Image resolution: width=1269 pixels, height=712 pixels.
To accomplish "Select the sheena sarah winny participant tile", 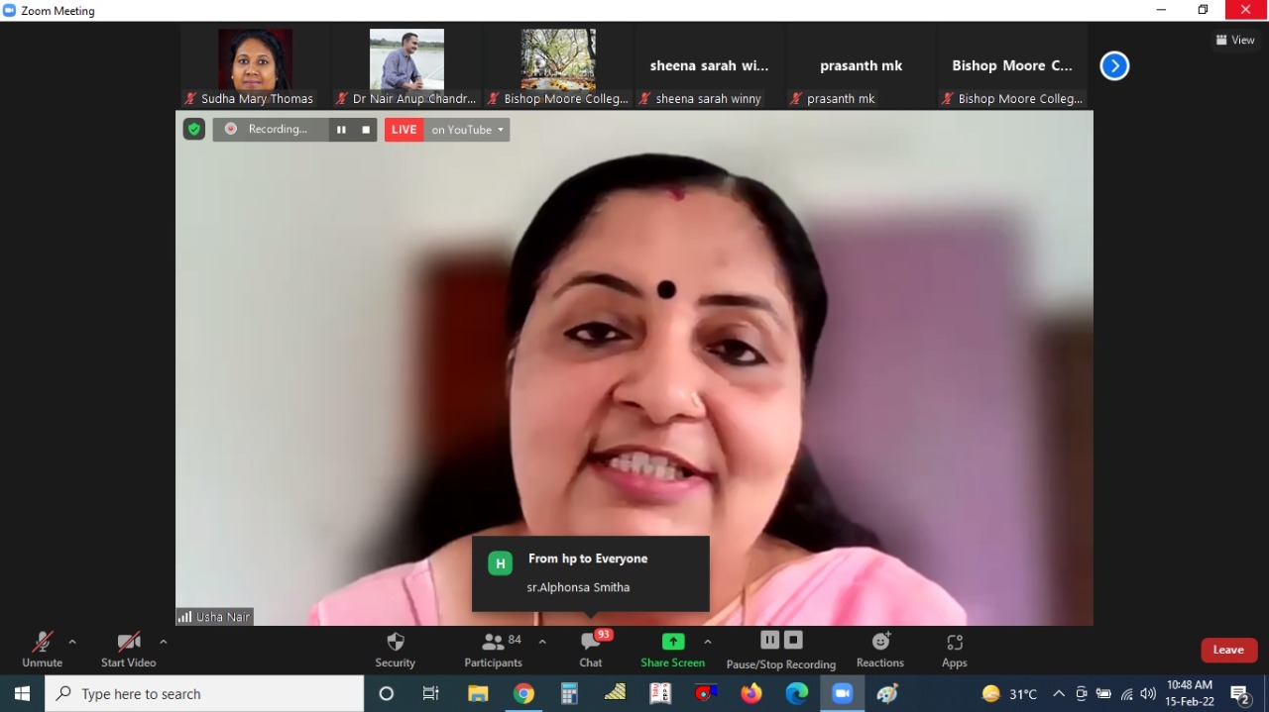I will 710,66.
